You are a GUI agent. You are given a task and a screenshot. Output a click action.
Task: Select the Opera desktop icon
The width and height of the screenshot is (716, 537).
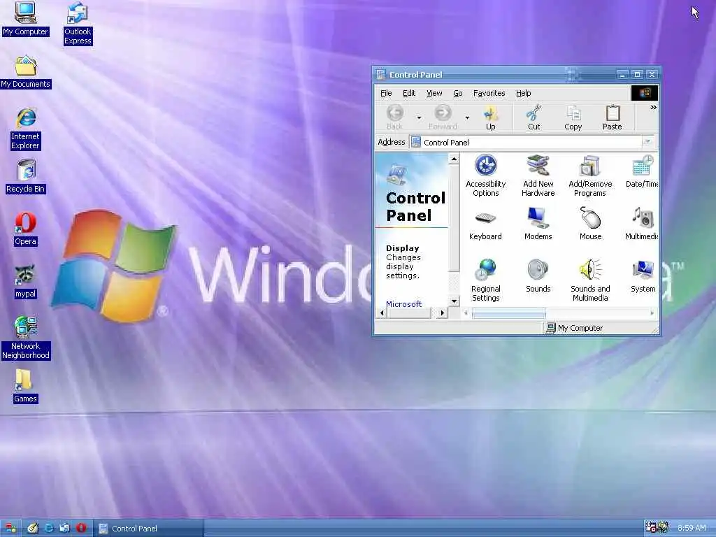(x=25, y=229)
